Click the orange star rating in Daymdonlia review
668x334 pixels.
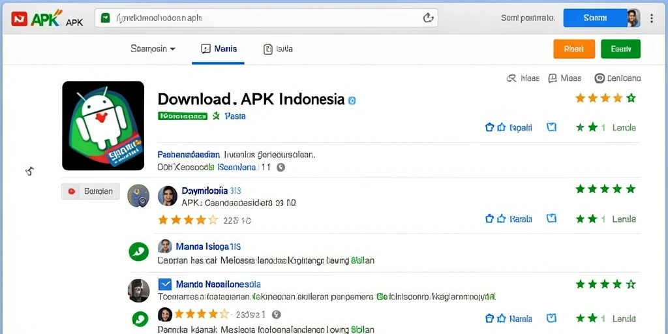[188, 220]
